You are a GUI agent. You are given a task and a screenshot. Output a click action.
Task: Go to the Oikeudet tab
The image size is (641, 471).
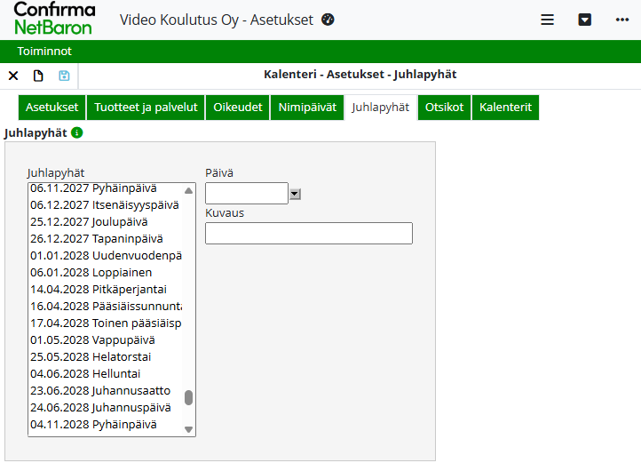pos(238,108)
